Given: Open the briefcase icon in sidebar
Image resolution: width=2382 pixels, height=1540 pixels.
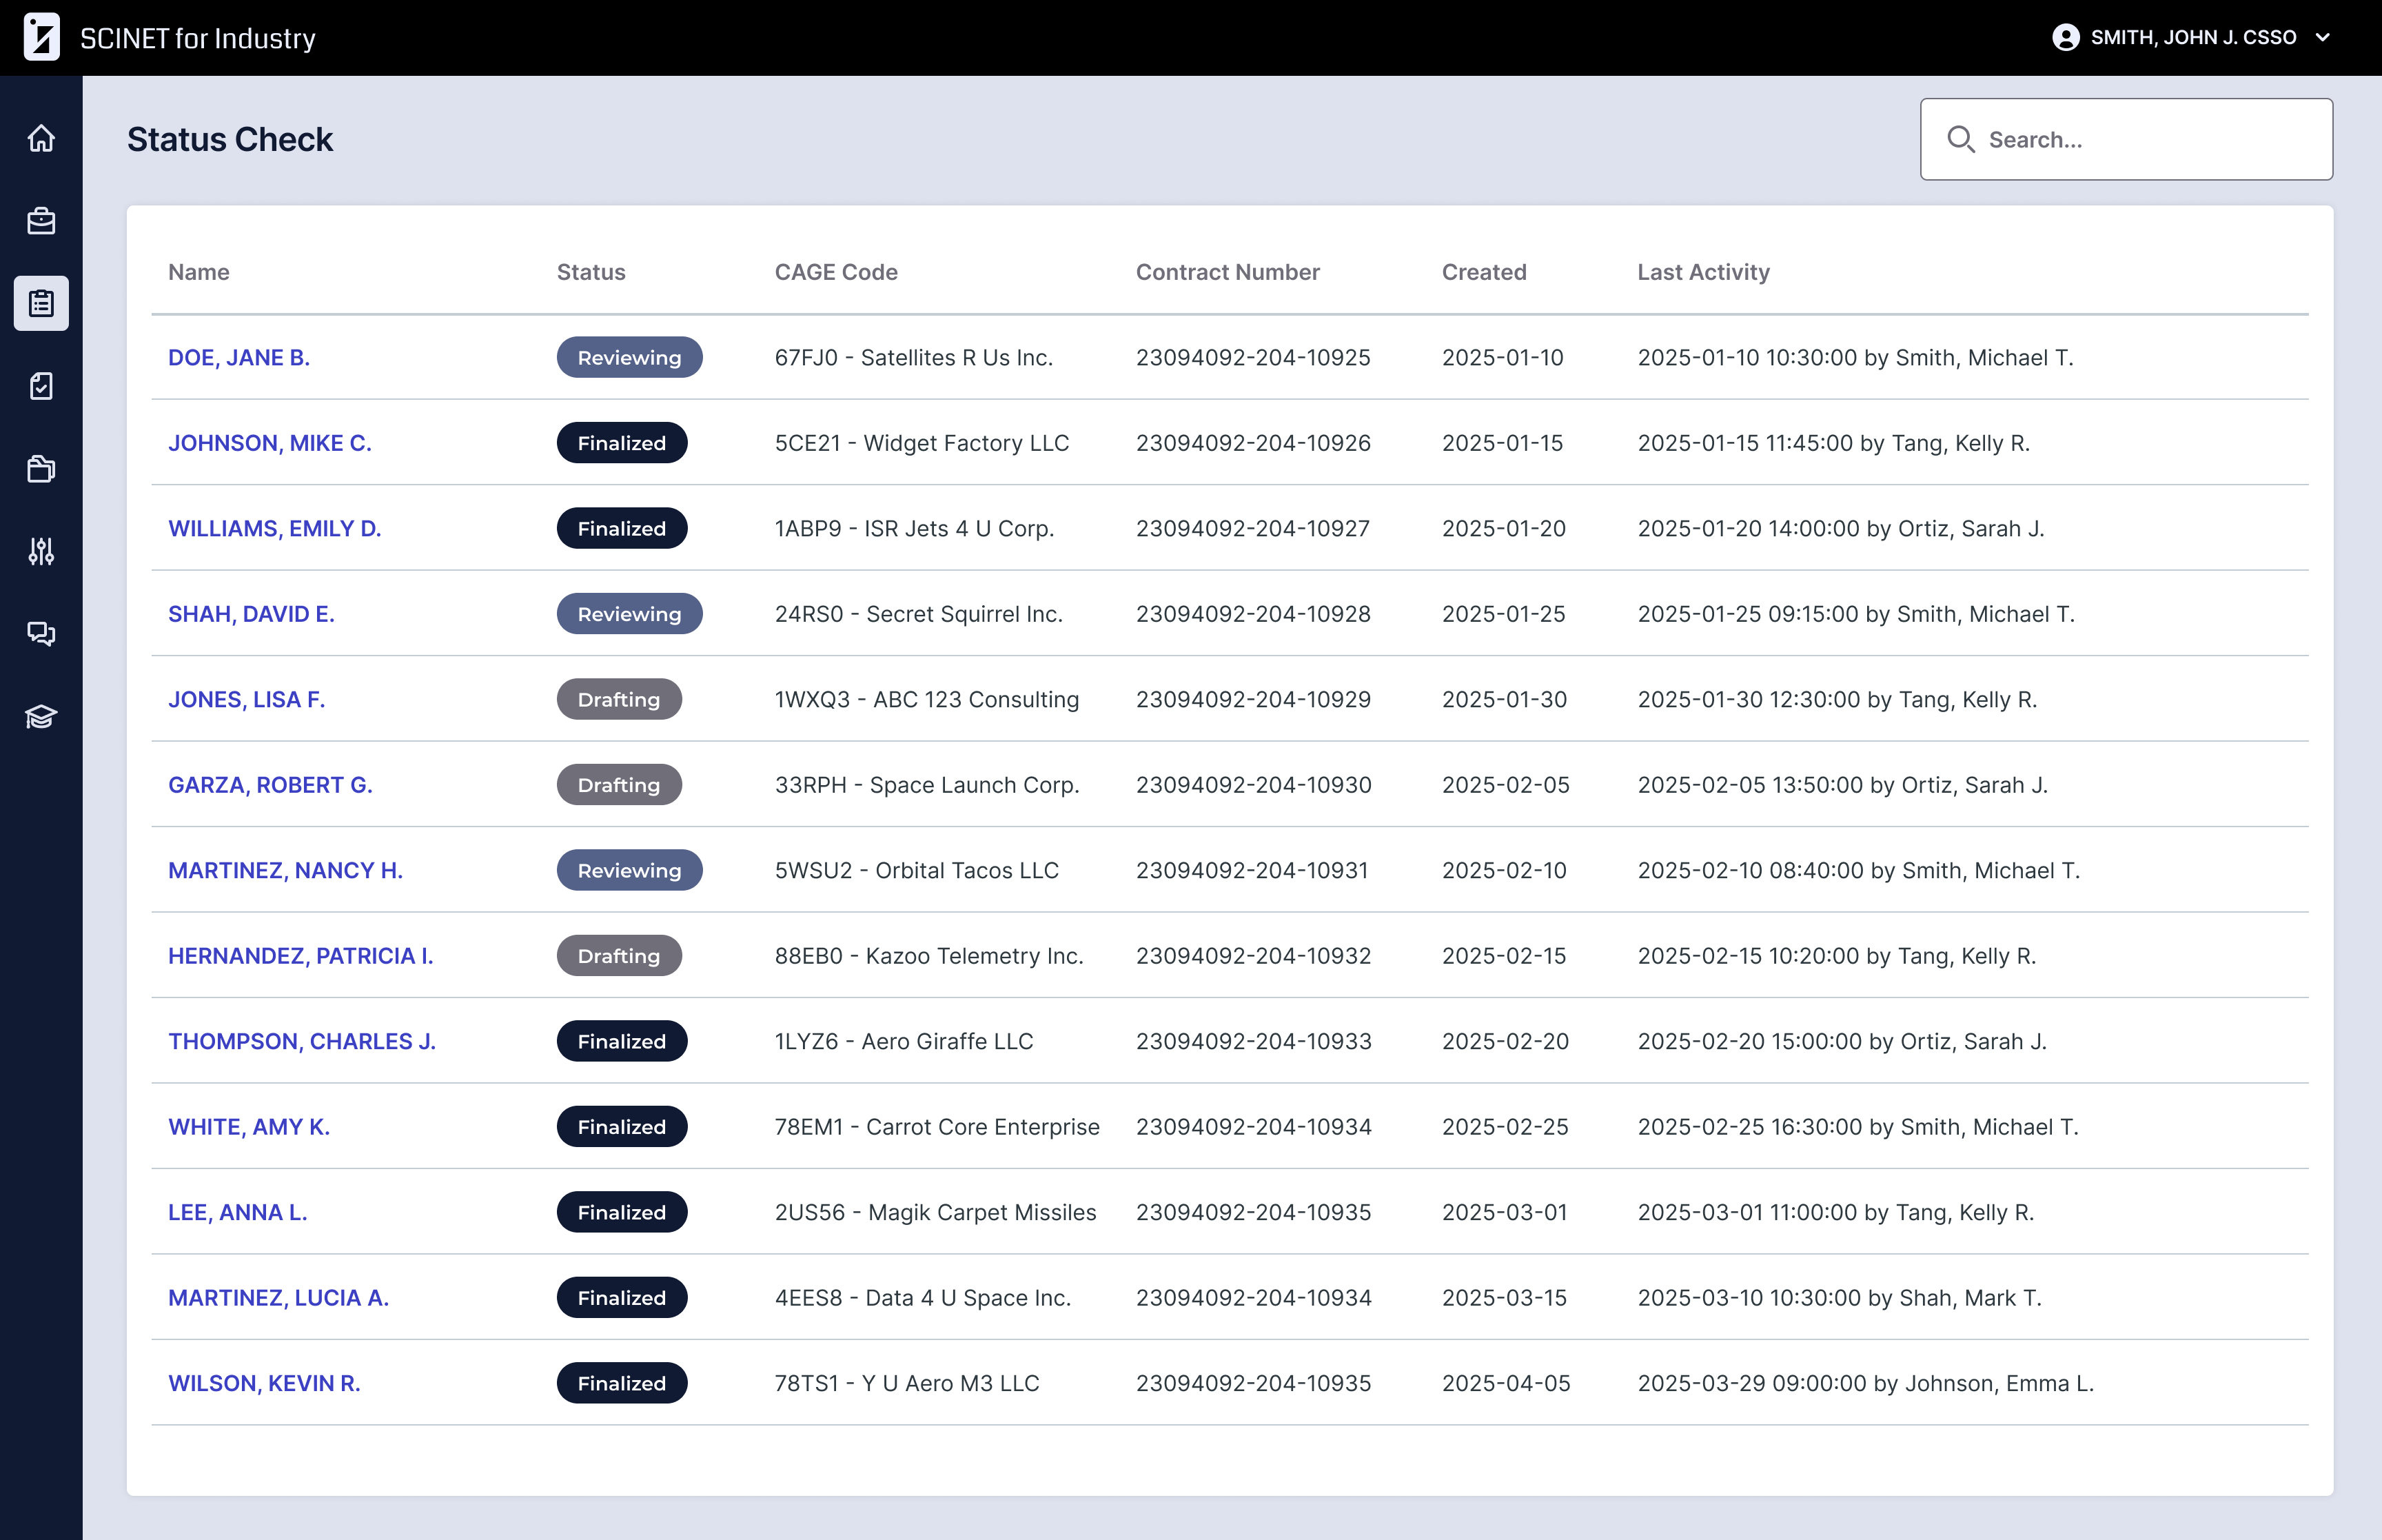Looking at the screenshot, I should pyautogui.click(x=41, y=221).
